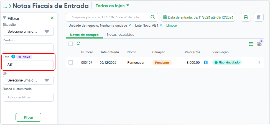Click the purple Novo badge beside Lote

tap(24, 57)
